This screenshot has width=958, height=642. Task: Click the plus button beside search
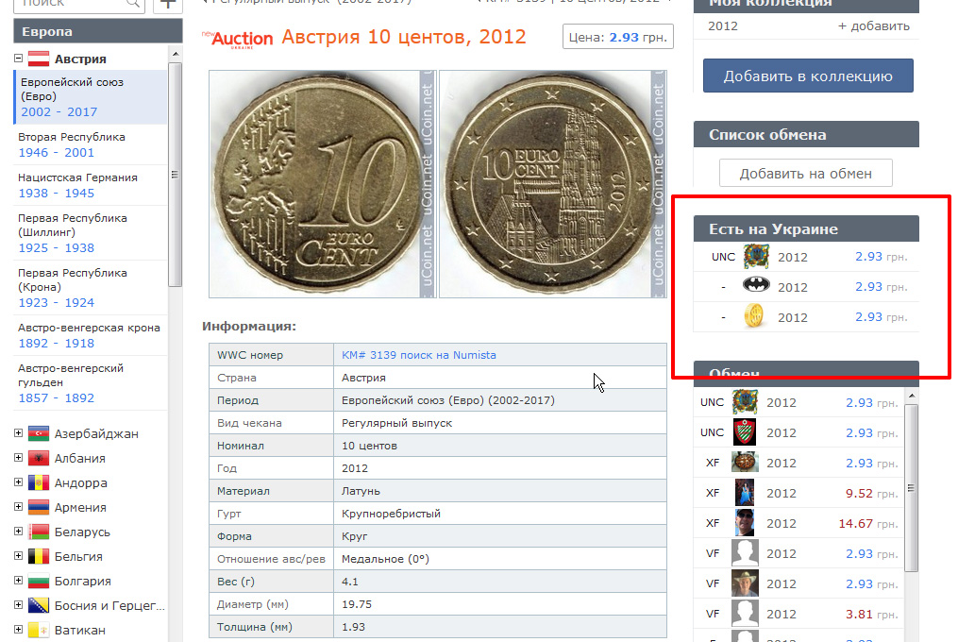click(x=170, y=3)
